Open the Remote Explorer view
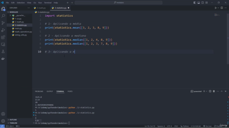Viewport: 229px width, 128px height. (3, 44)
